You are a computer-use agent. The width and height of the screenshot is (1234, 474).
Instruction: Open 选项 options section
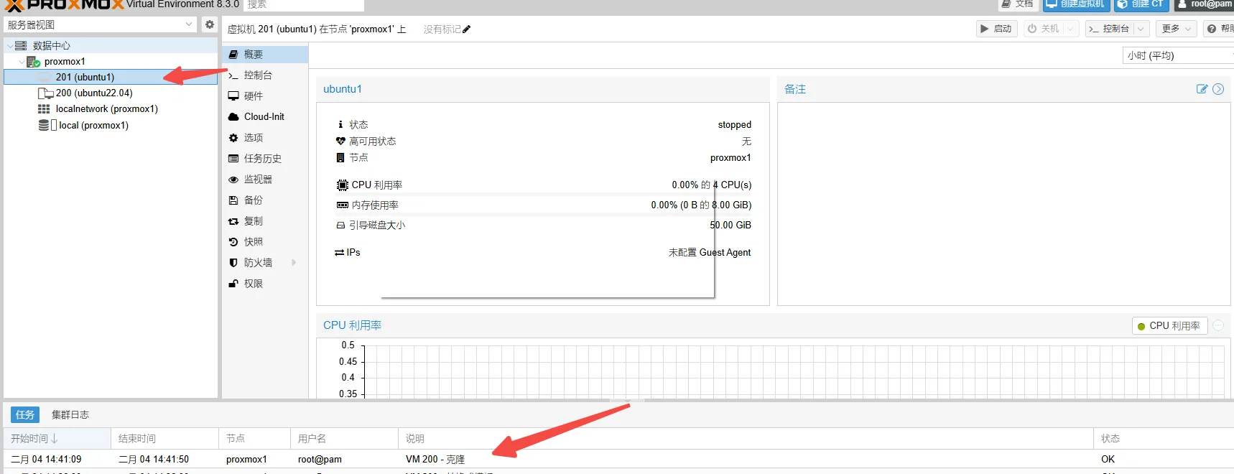click(x=265, y=138)
